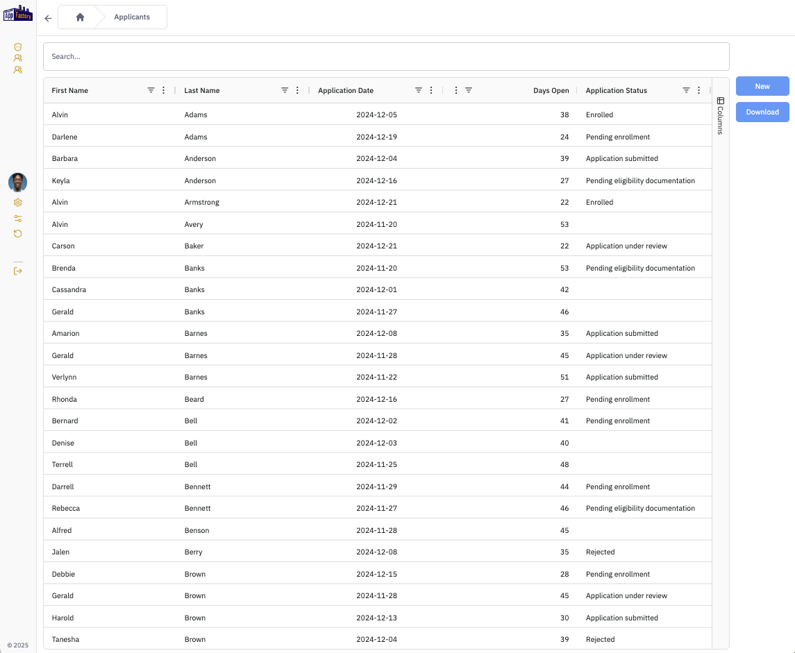Open the Settings gear in the sidebar
Screen dimensions: 795x653
coord(17,202)
